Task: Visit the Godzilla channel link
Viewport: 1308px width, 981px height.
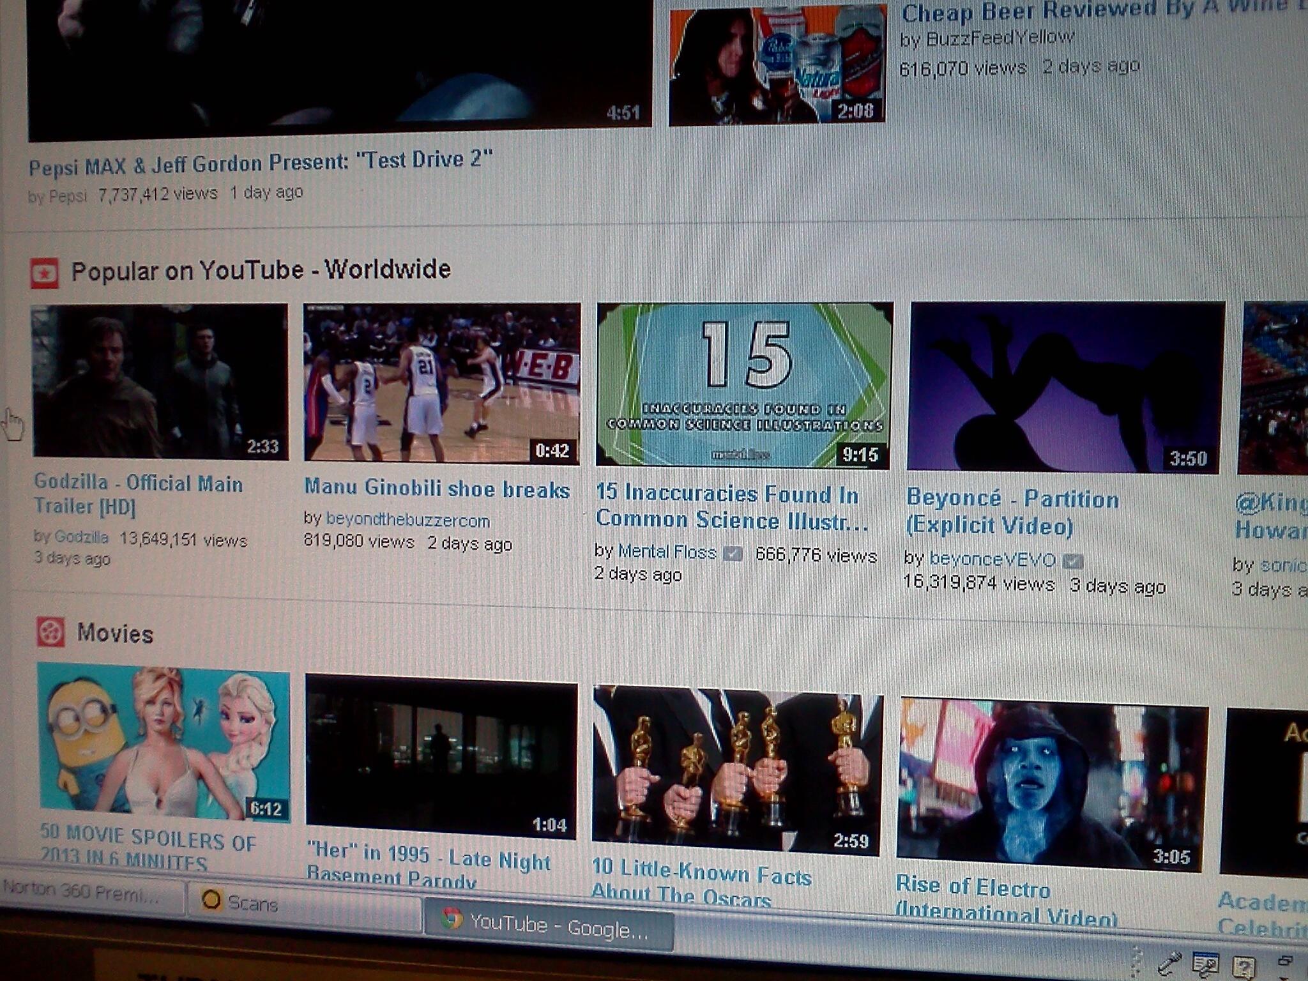Action: pyautogui.click(x=81, y=536)
